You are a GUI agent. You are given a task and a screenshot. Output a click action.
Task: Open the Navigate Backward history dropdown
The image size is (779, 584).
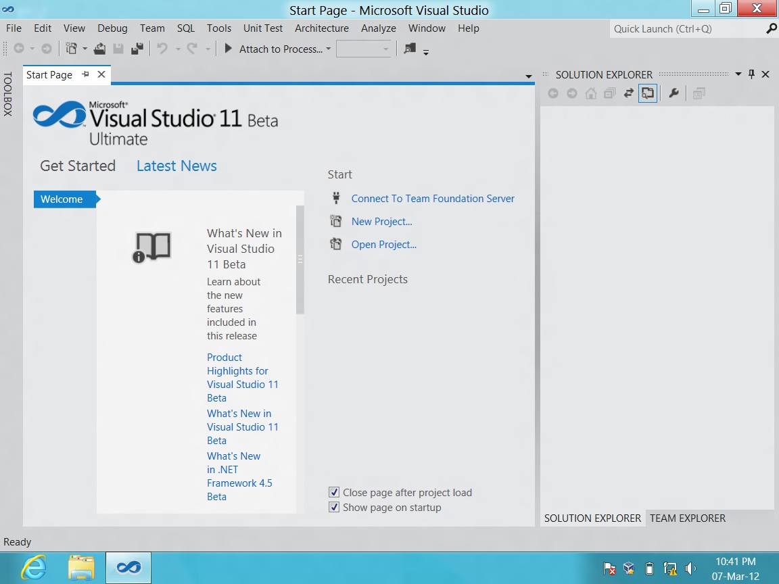pos(32,49)
